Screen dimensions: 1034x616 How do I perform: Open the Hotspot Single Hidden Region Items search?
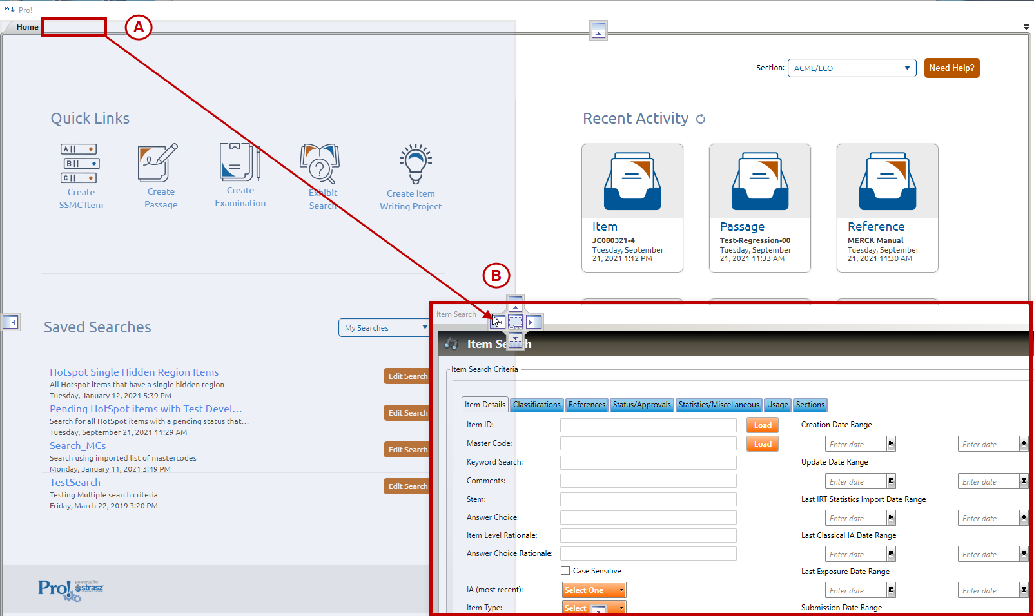[134, 372]
